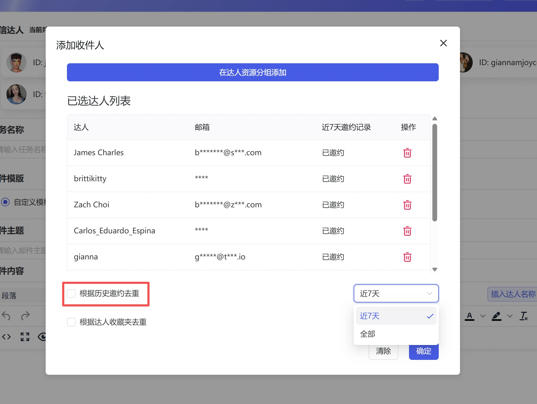537x404 pixels.
Task: Click trash icon for brittikitty row
Action: [407, 179]
